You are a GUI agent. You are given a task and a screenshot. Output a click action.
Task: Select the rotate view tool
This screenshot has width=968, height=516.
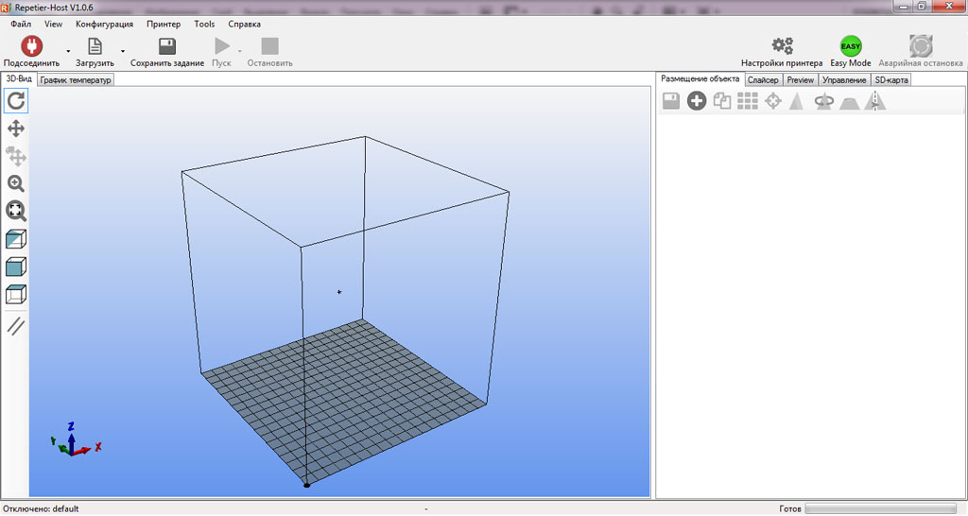16,100
